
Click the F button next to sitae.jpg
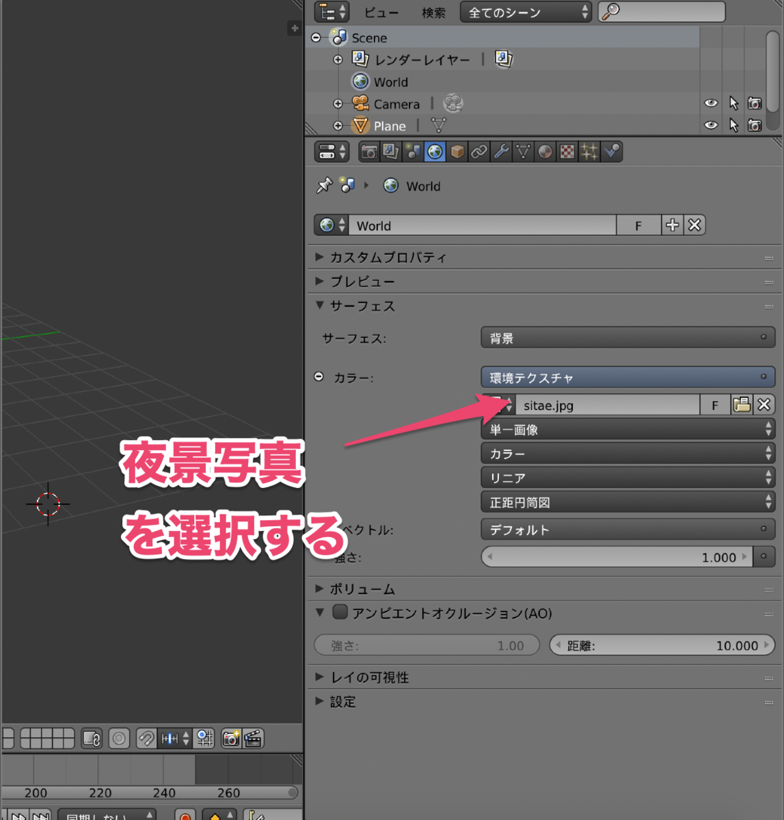(x=714, y=405)
